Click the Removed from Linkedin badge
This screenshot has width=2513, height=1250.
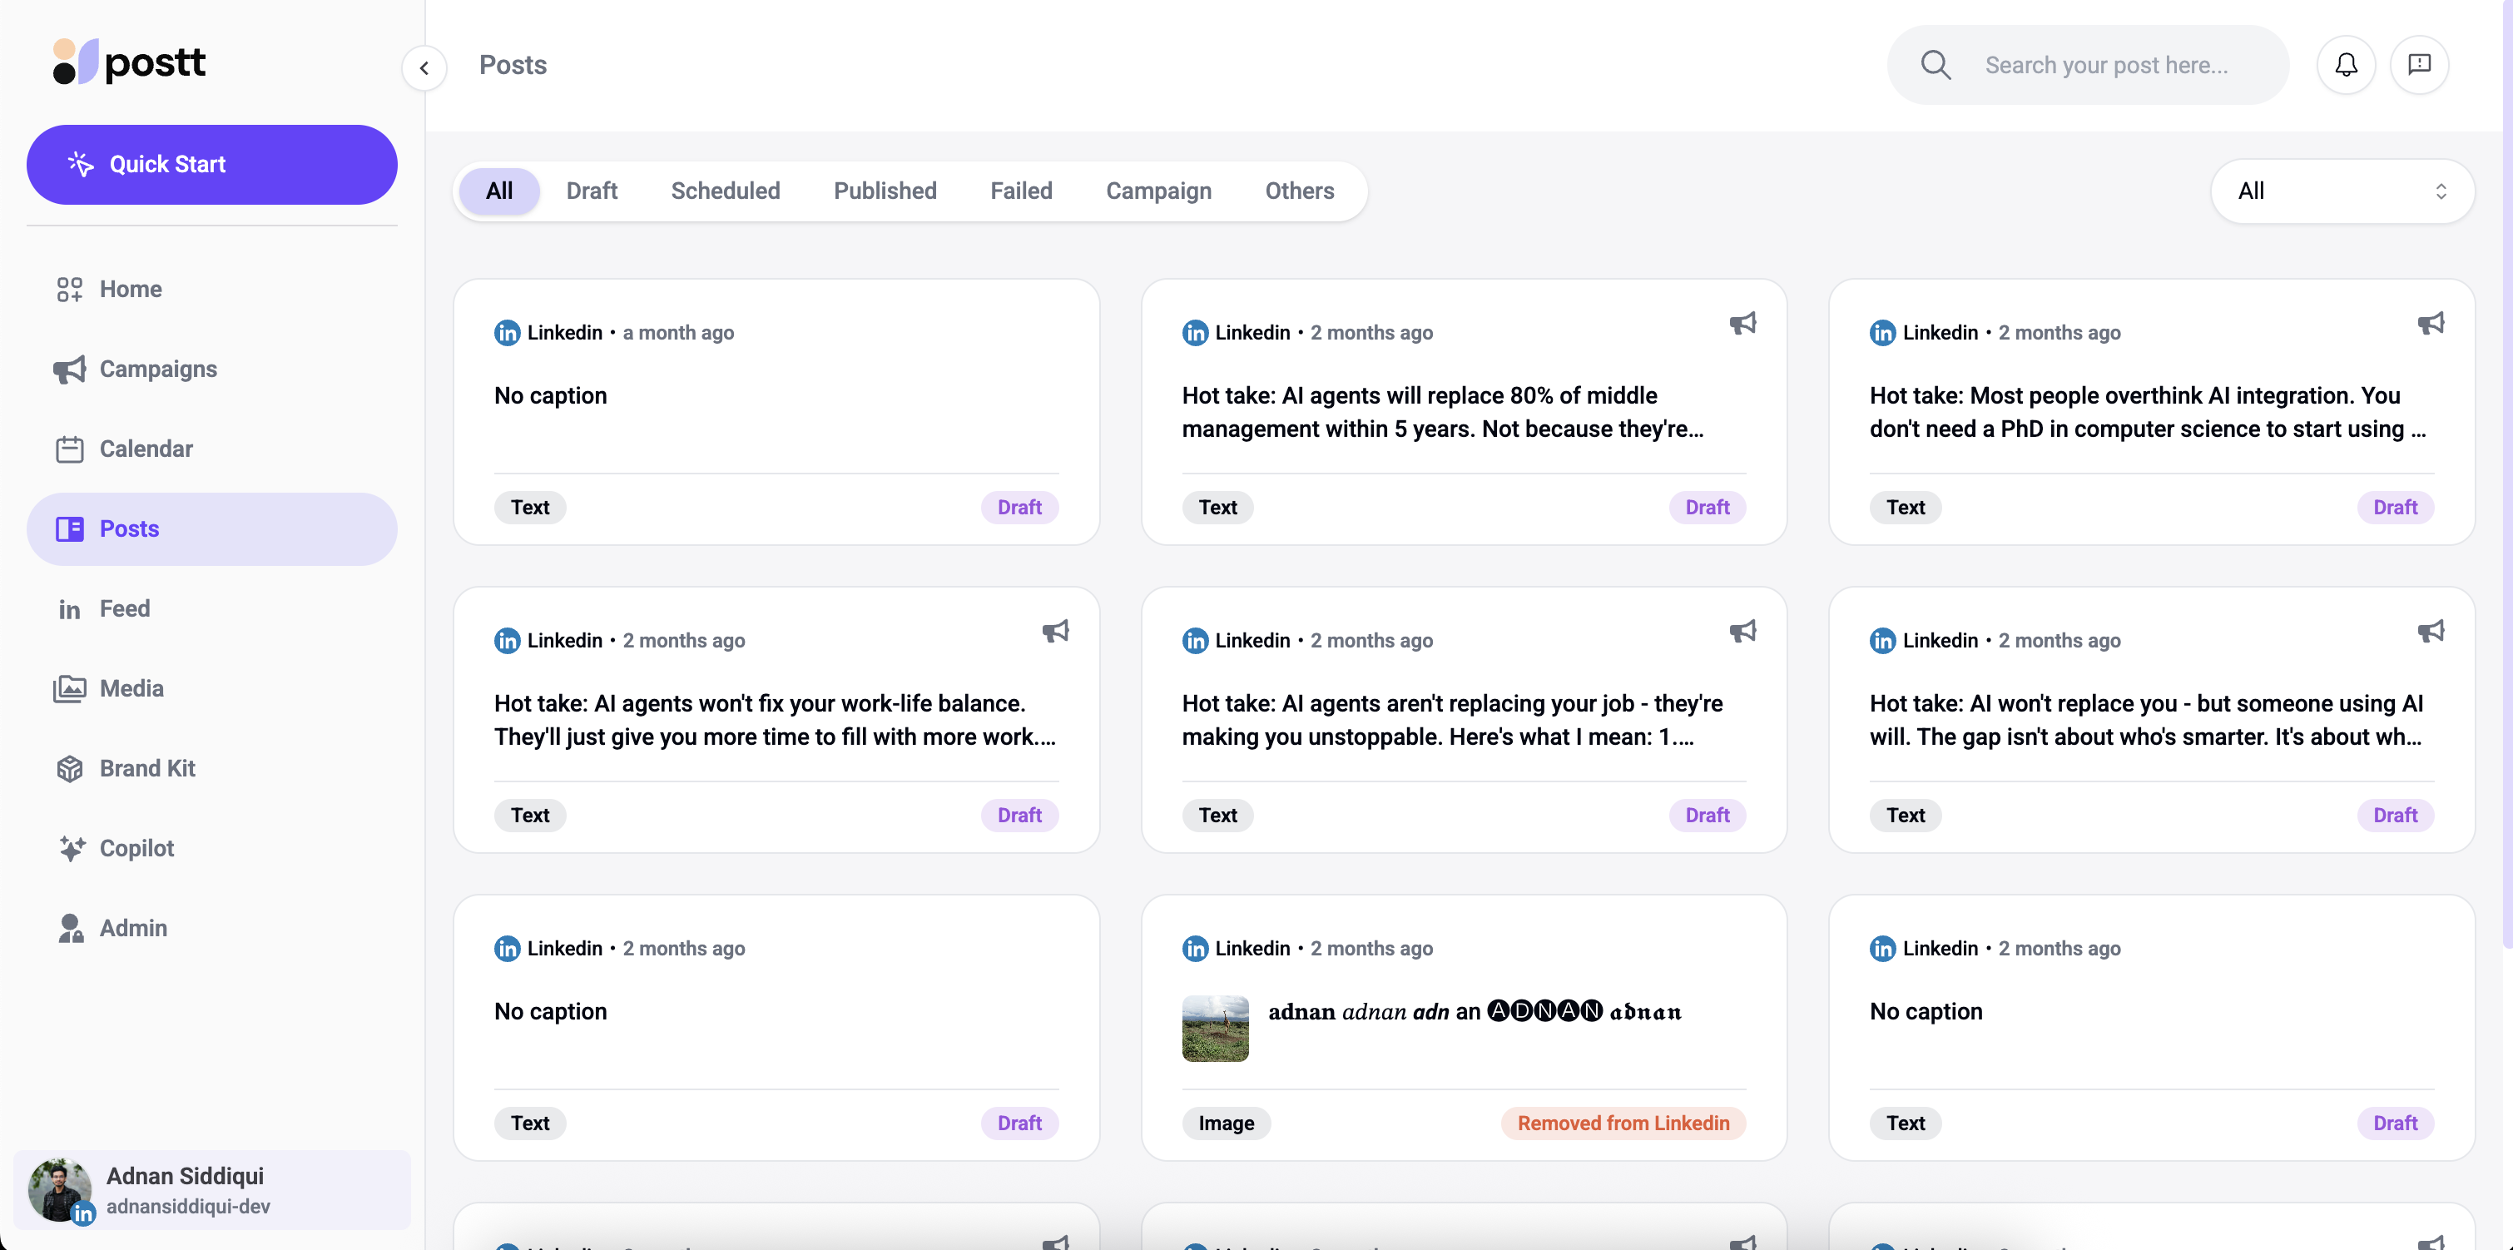pos(1623,1124)
